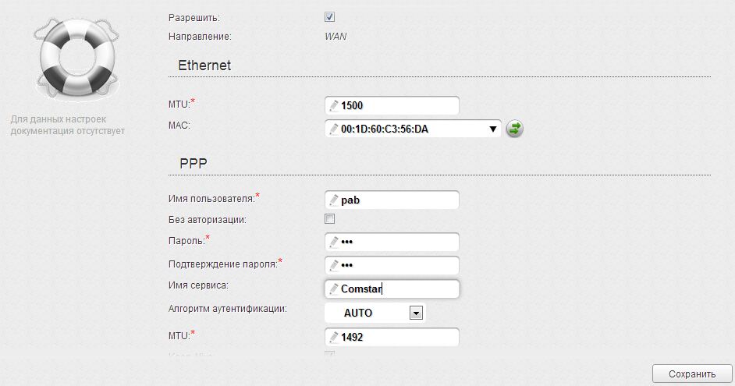Expand the authentication algorithm AUTO dropdown

pyautogui.click(x=416, y=313)
